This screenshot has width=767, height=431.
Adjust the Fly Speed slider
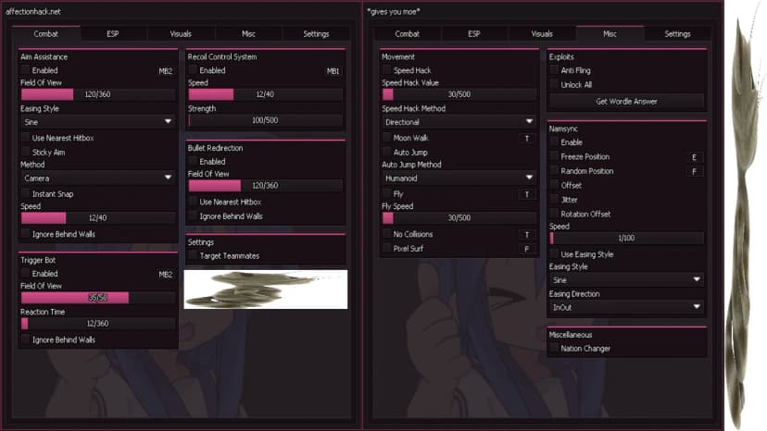pyautogui.click(x=459, y=218)
